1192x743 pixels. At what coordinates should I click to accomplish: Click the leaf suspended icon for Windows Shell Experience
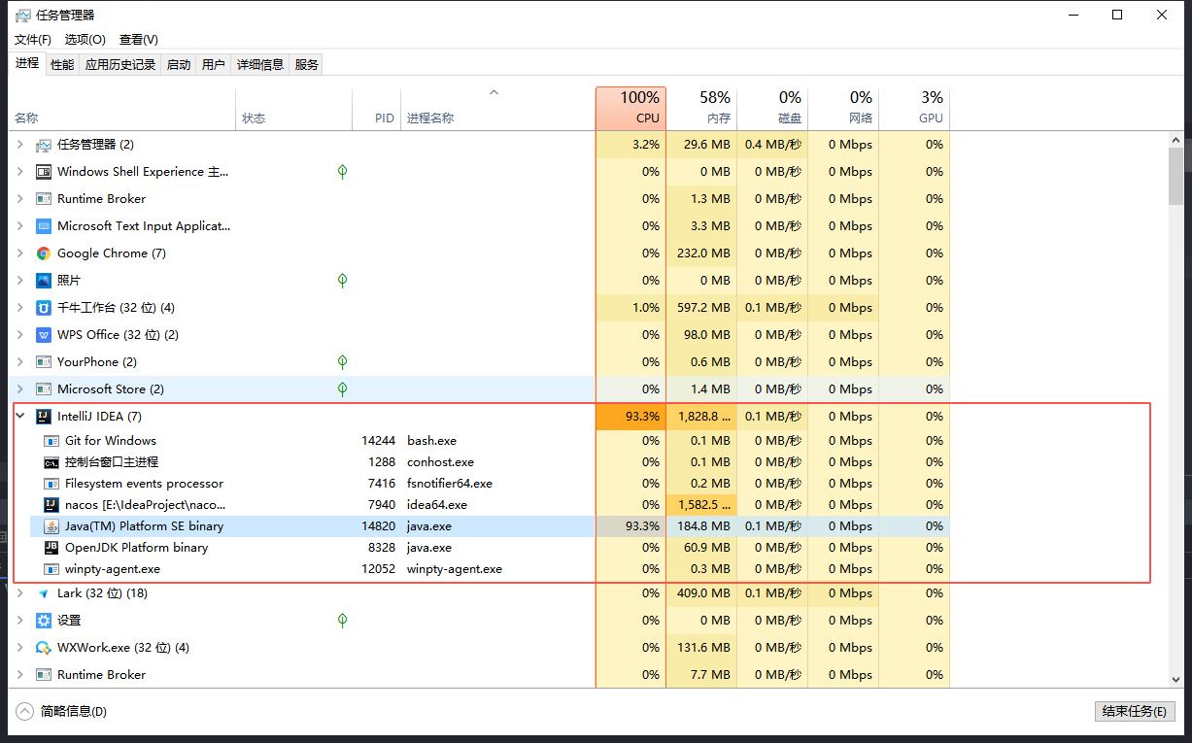342,172
